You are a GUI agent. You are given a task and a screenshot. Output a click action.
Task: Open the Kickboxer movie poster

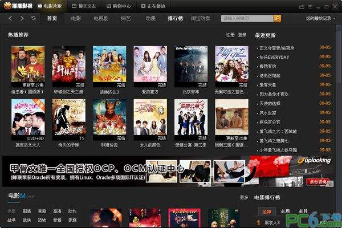point(184,218)
